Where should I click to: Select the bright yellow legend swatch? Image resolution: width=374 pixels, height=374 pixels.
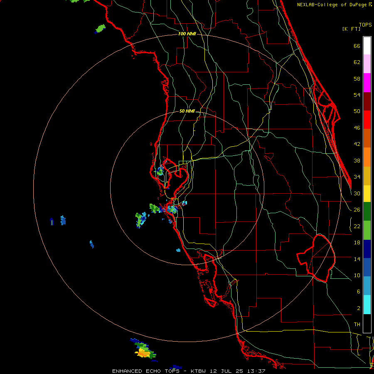pyautogui.click(x=367, y=194)
